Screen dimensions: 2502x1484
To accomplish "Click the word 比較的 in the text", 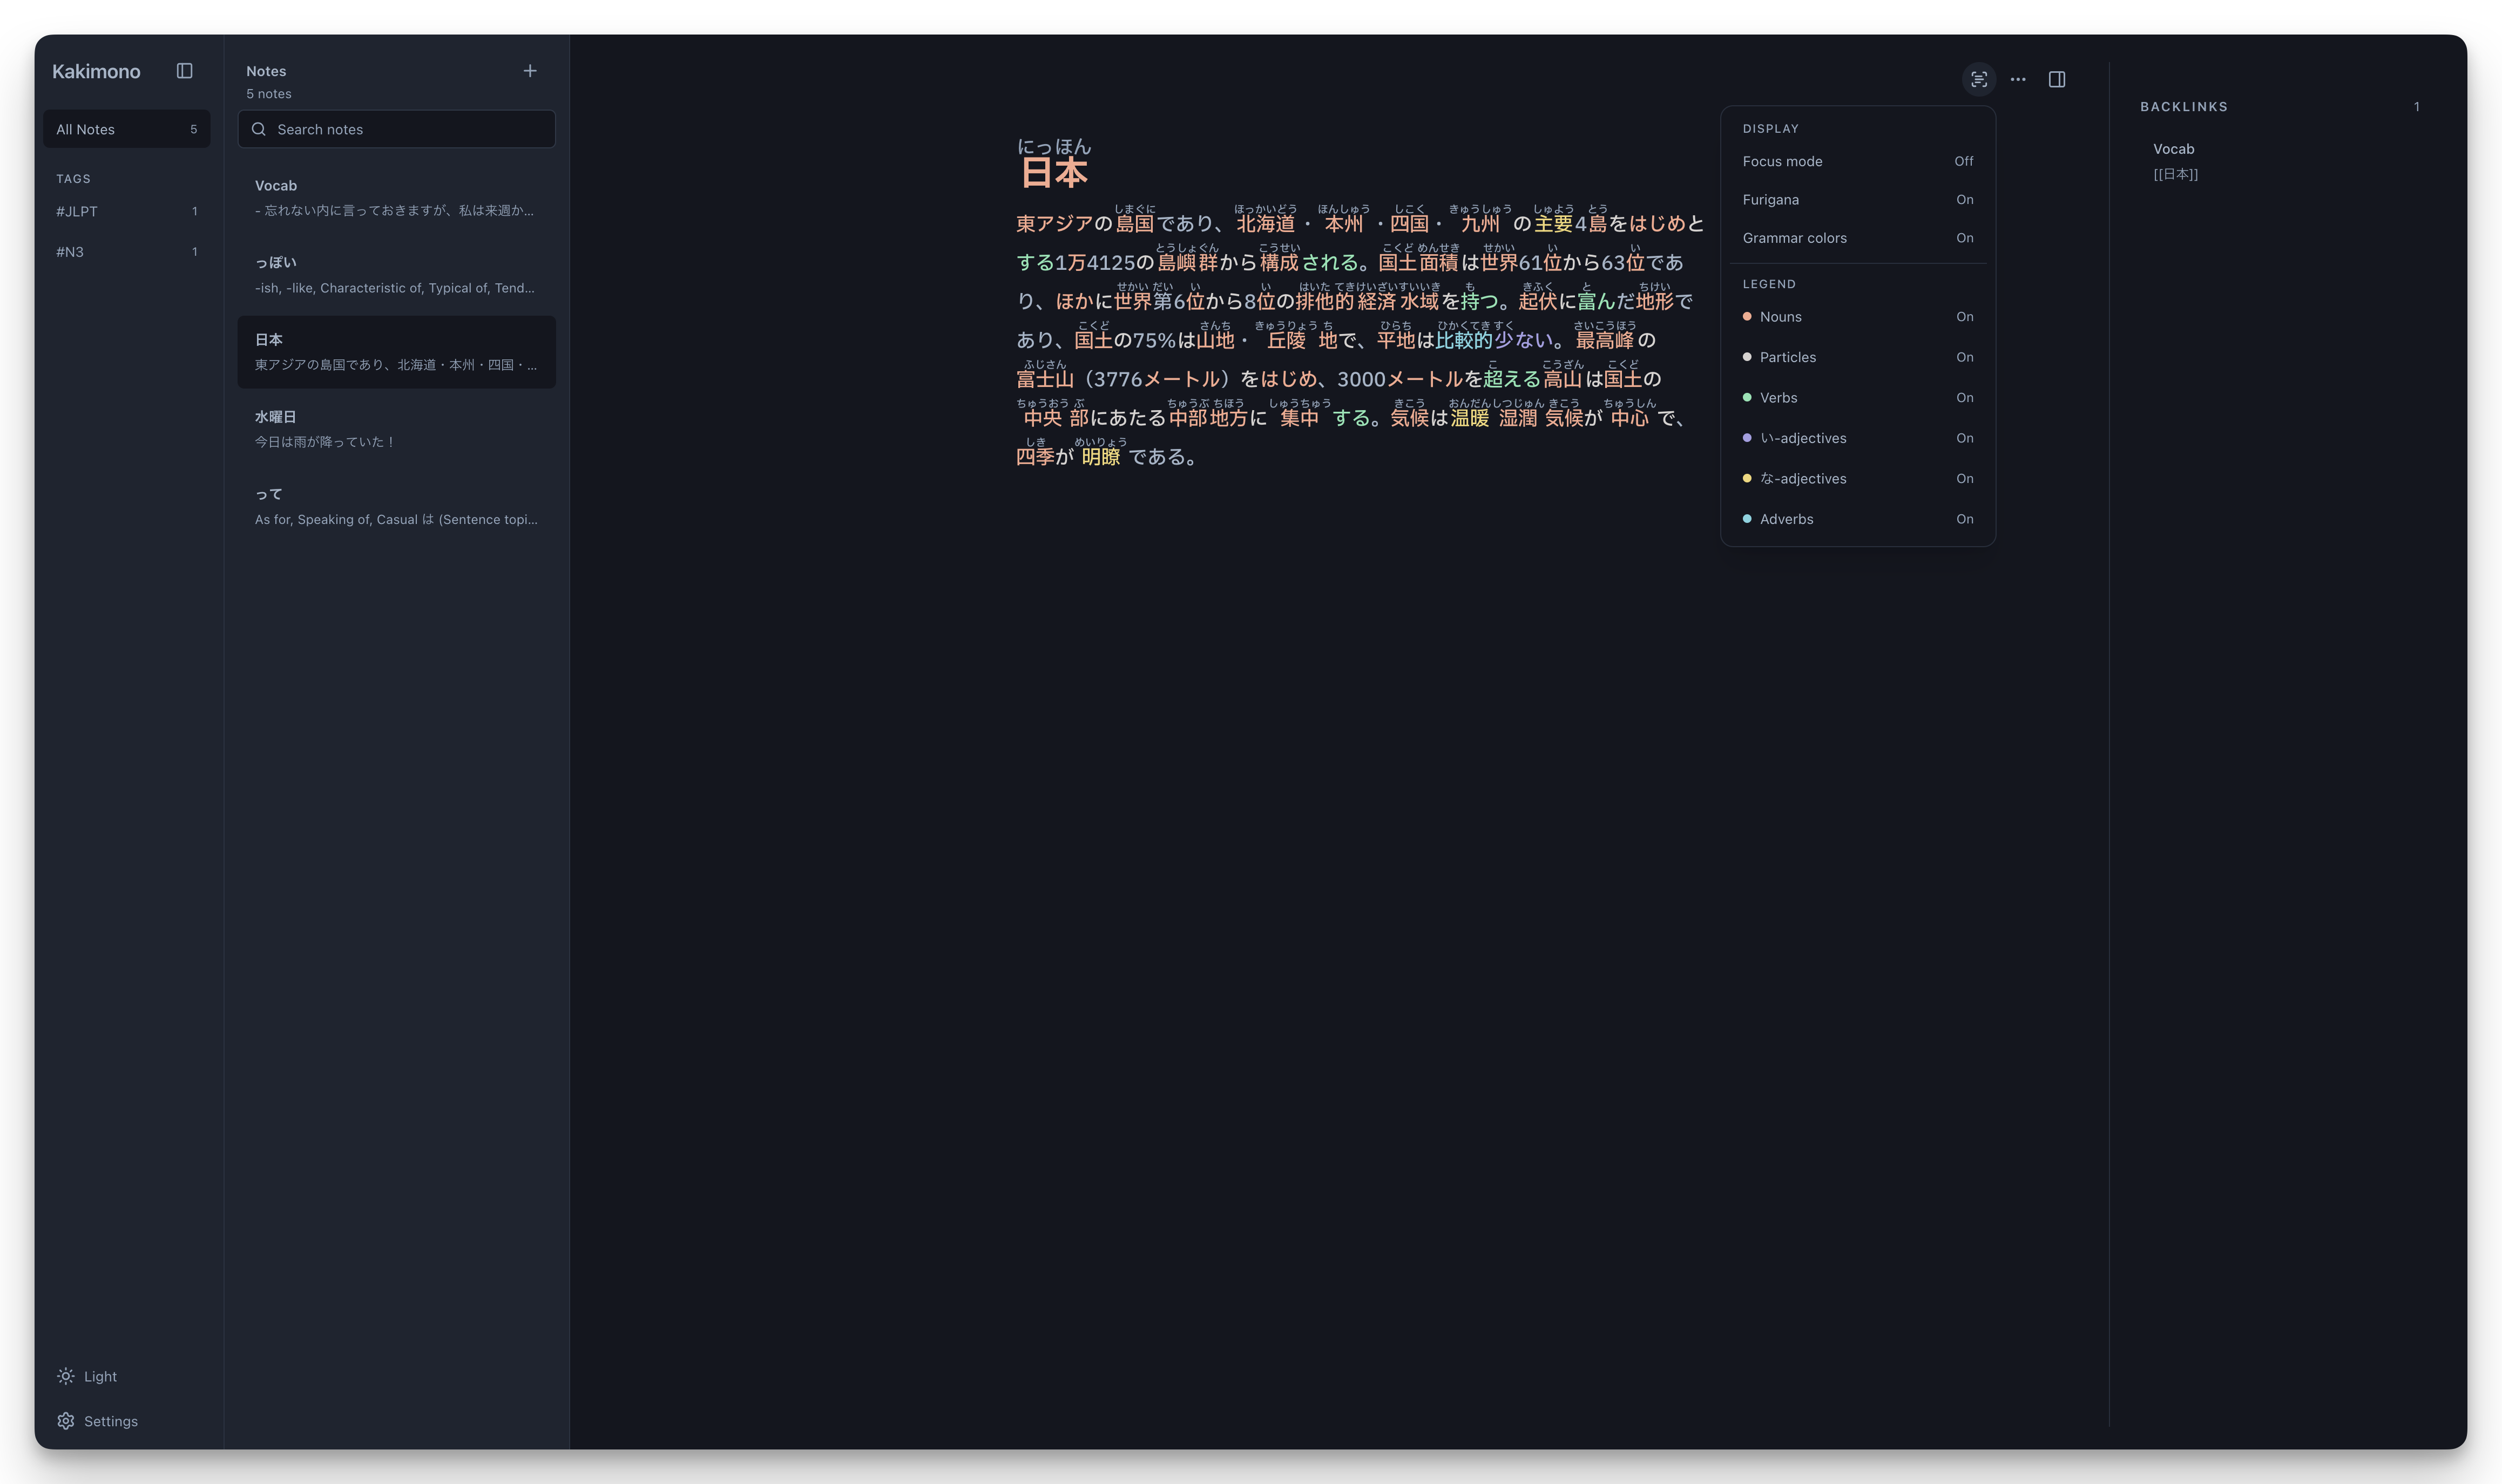I will pos(1464,340).
